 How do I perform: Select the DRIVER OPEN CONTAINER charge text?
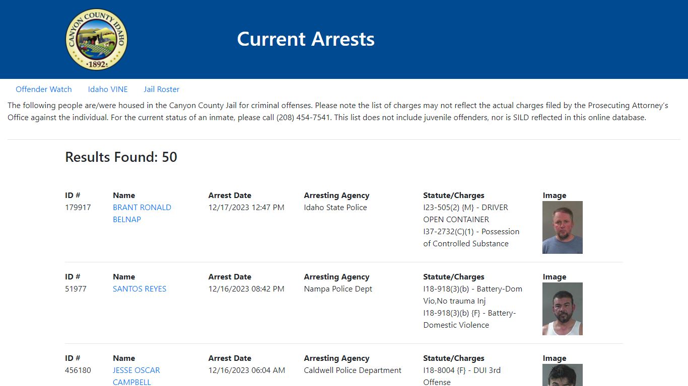click(x=466, y=214)
